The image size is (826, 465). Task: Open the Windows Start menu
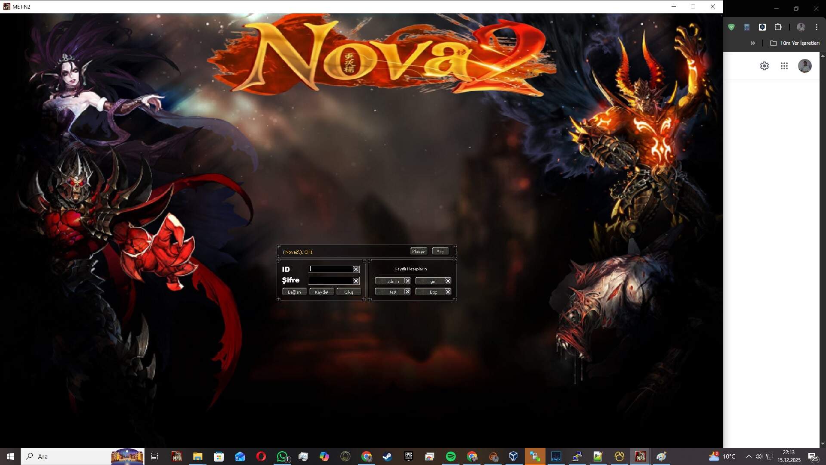point(9,456)
